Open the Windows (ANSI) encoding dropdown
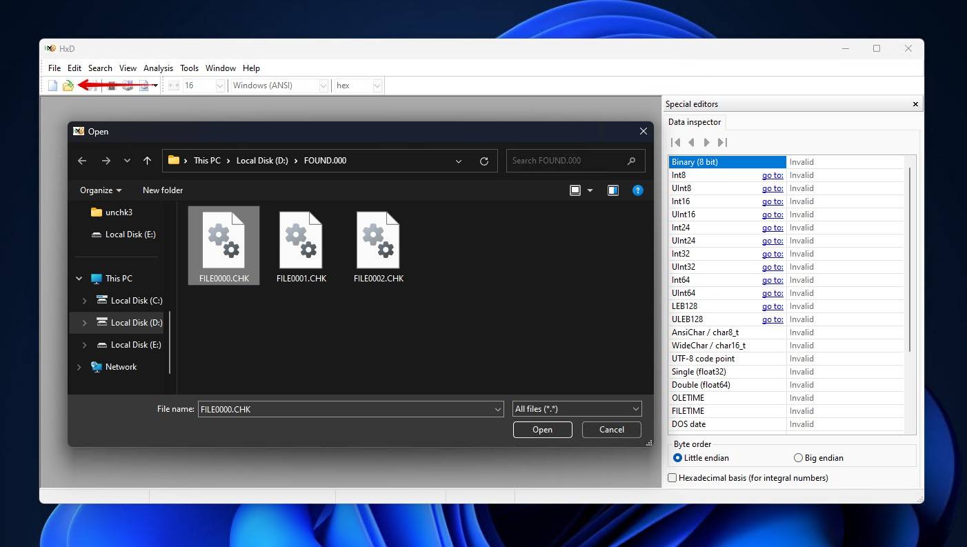The image size is (967, 547). pos(323,86)
